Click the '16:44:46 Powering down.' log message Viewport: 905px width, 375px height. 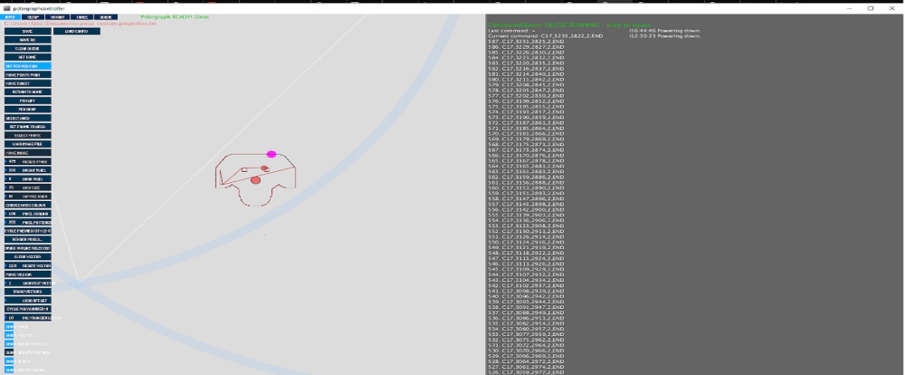pyautogui.click(x=665, y=30)
